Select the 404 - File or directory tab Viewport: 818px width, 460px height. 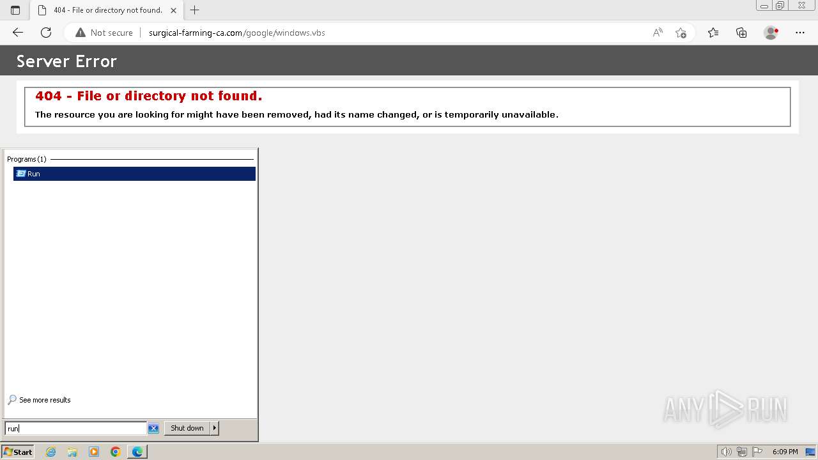(107, 10)
